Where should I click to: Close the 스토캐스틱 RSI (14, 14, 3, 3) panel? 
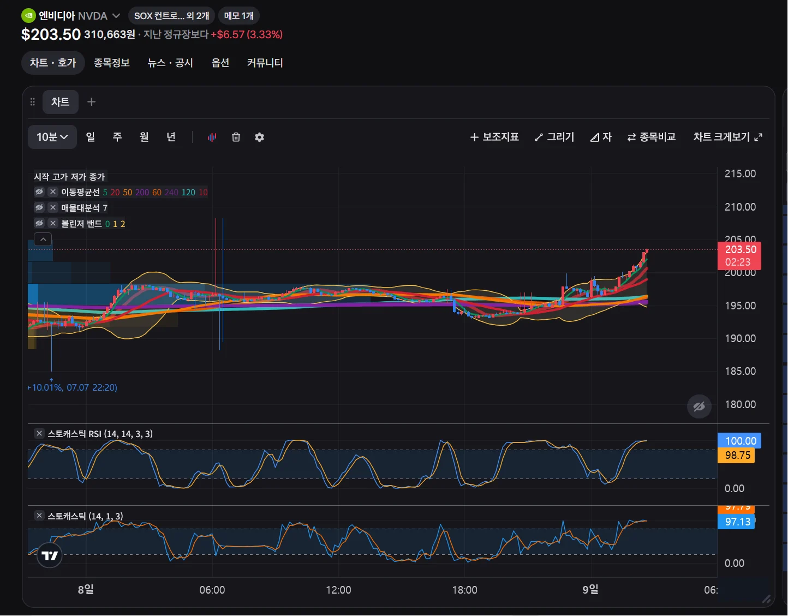coord(39,434)
